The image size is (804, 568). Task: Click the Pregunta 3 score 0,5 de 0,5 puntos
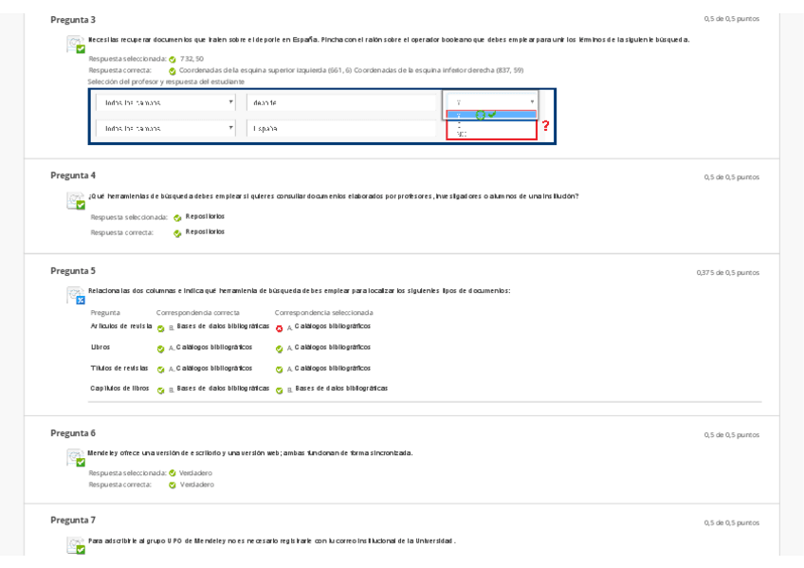coord(732,18)
